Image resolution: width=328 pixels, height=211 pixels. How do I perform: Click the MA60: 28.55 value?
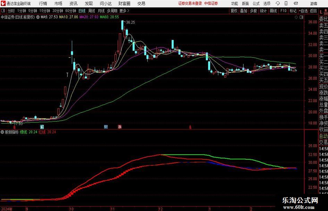[109, 17]
